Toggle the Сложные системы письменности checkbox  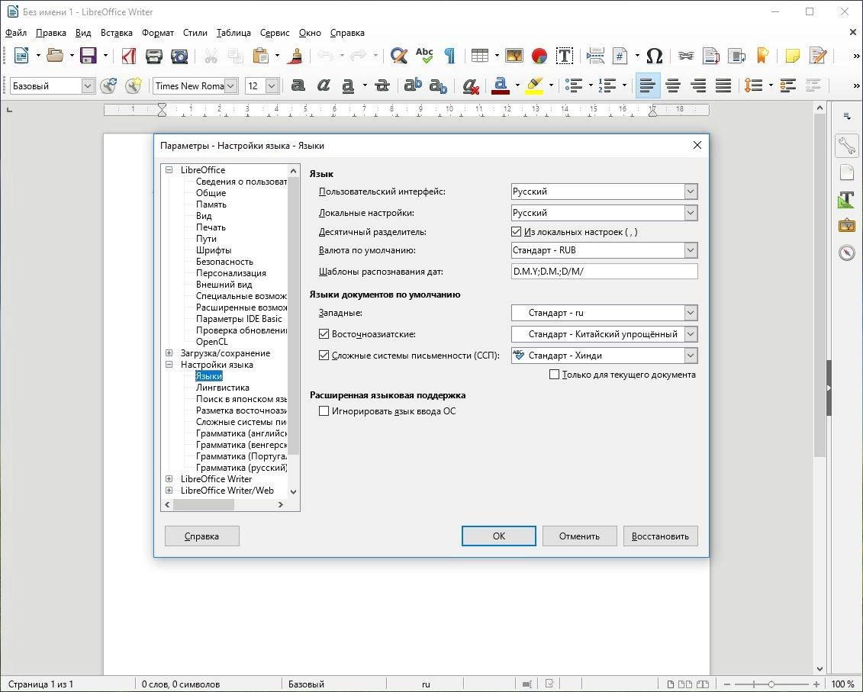point(324,356)
